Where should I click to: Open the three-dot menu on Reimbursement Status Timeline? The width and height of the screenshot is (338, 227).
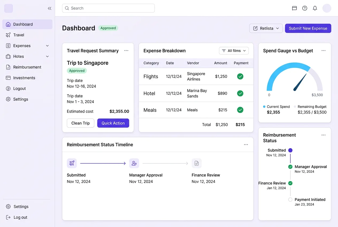(246, 145)
